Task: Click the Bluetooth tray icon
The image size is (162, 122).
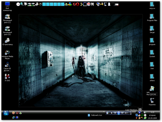Action: pos(140,112)
